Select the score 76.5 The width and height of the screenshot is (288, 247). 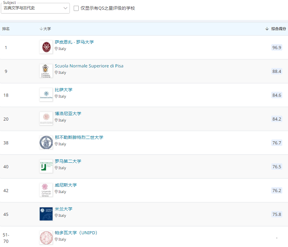click(x=277, y=167)
